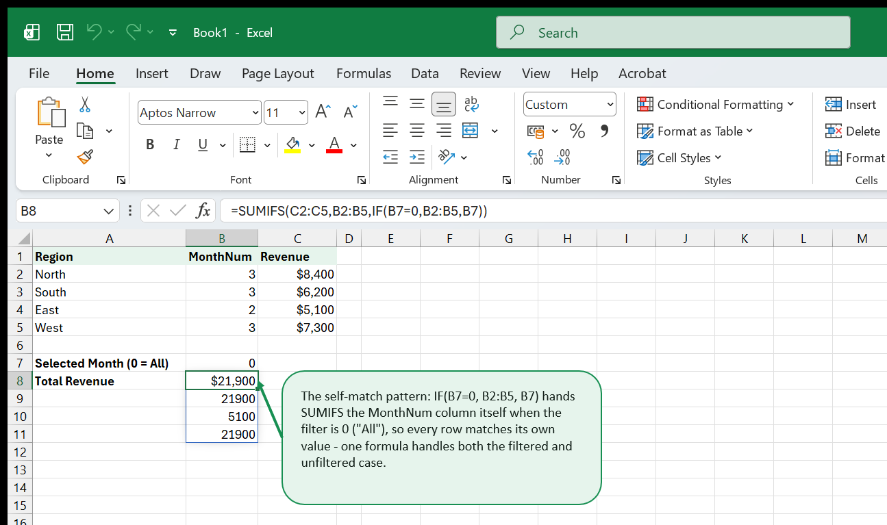Apply the red font color

tap(334, 144)
